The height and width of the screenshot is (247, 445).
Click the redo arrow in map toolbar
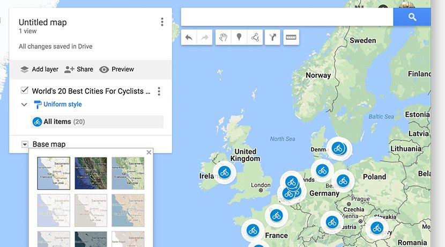[204, 37]
